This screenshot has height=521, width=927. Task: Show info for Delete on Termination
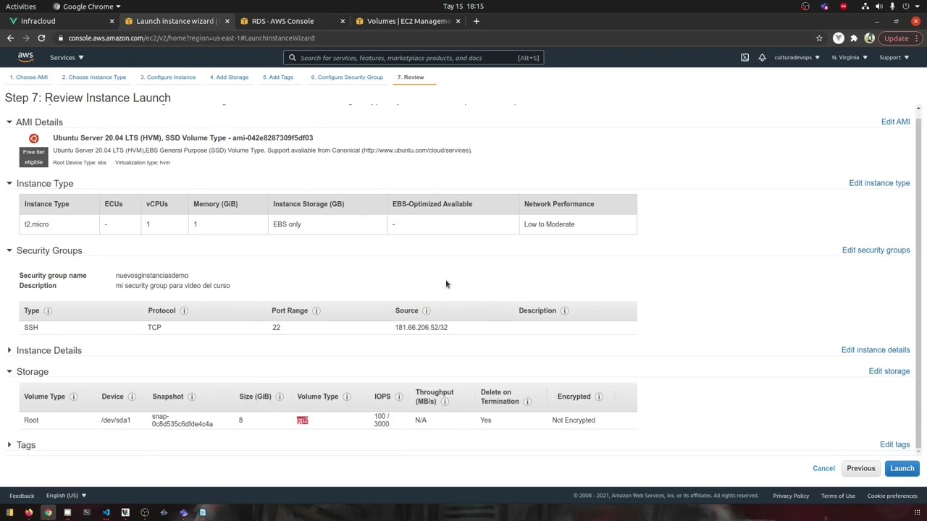(527, 402)
